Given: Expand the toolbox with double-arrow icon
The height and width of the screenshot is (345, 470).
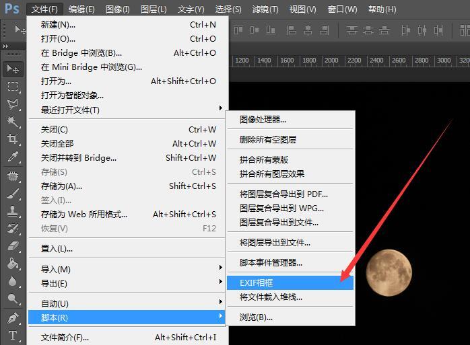Looking at the screenshot, I should [x=5, y=46].
